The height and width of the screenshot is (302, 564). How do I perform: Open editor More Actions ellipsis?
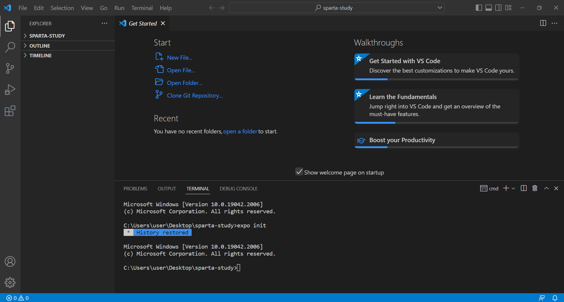[555, 23]
